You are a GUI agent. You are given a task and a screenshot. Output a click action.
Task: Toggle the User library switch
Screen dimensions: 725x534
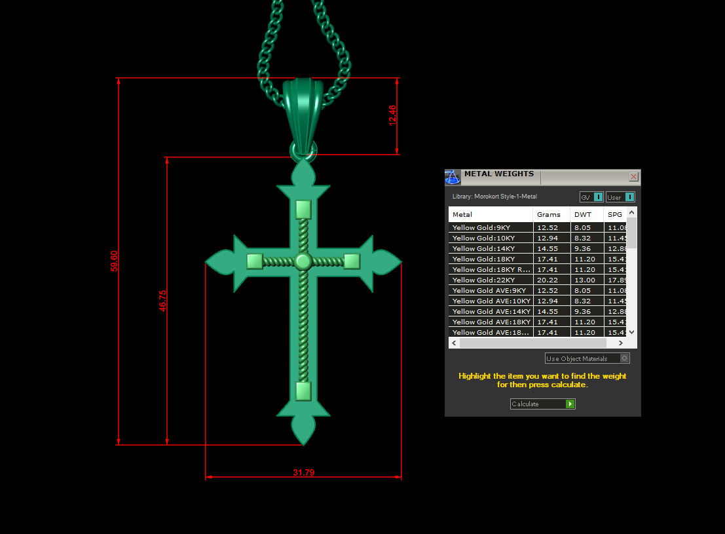pyautogui.click(x=620, y=197)
